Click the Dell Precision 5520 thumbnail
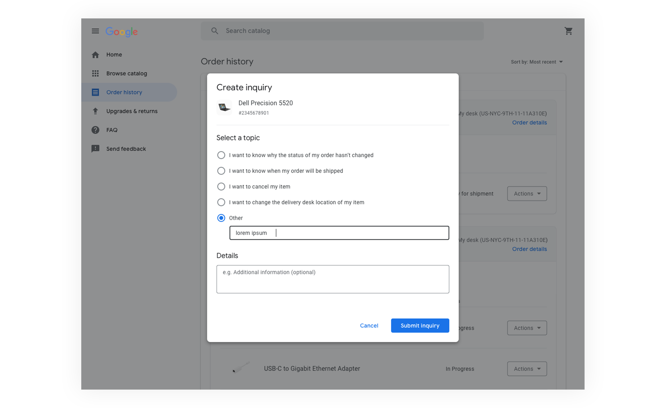 coord(224,107)
